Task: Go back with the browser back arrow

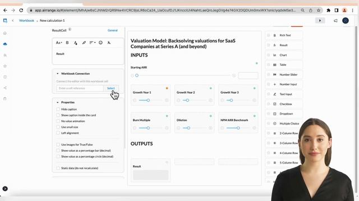Action: (x=5, y=11)
